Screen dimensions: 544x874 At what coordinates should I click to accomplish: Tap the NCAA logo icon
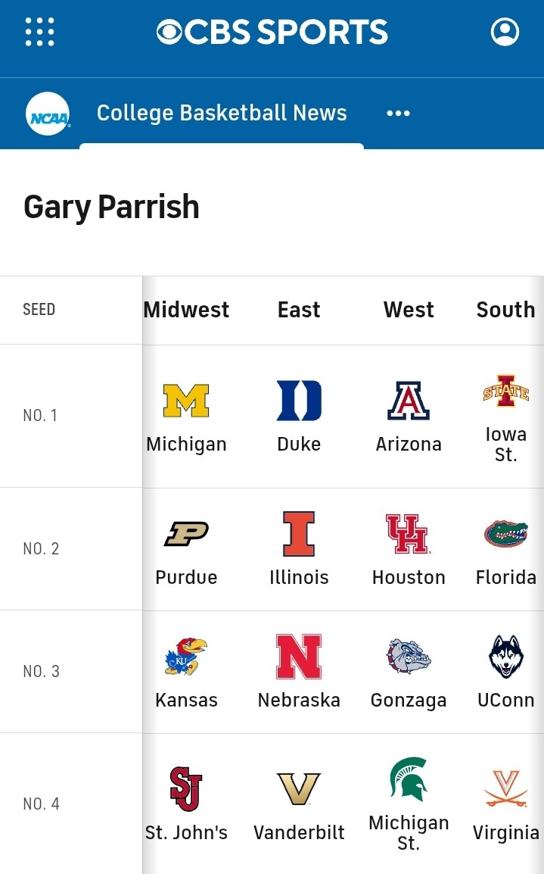48,114
